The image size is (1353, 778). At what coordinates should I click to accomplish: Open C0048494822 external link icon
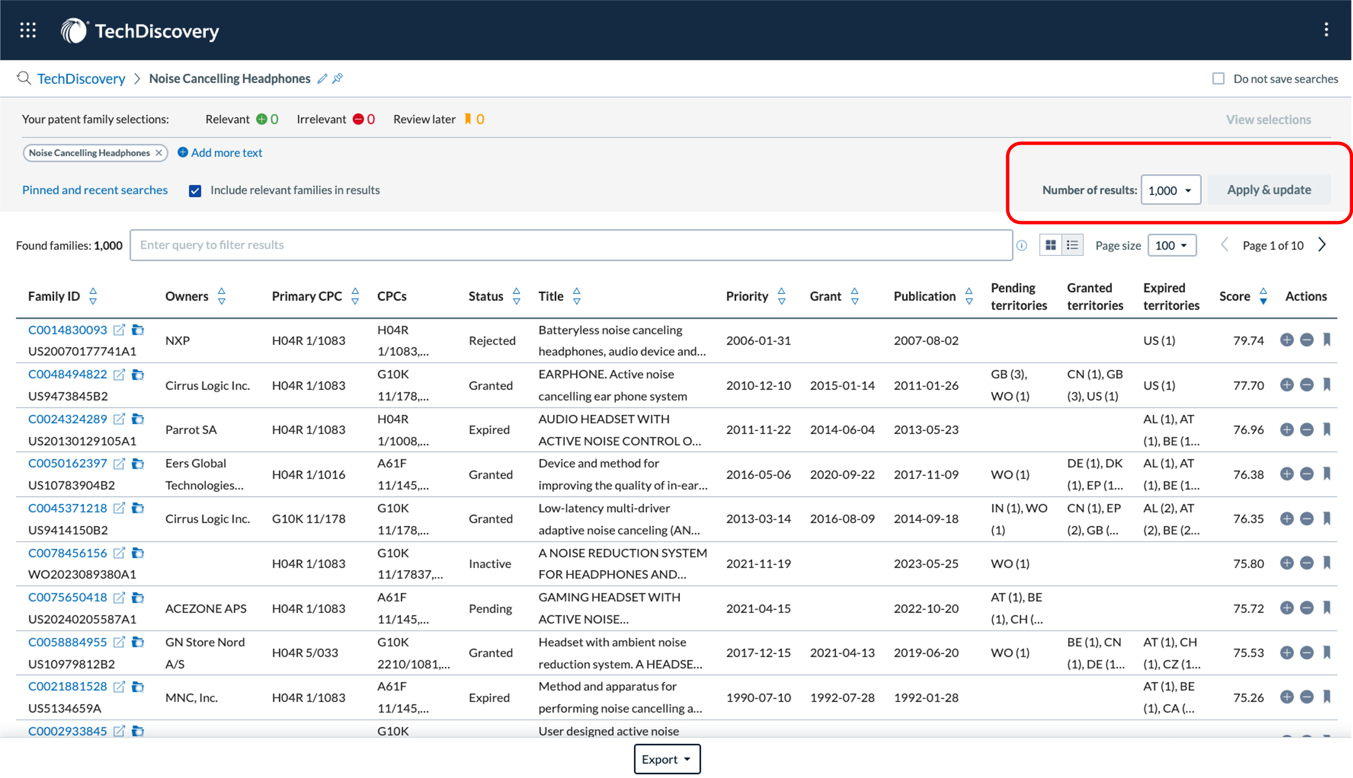click(119, 375)
